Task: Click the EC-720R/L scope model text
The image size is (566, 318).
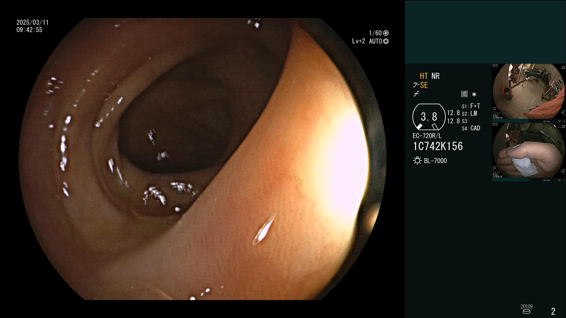Action: (427, 136)
